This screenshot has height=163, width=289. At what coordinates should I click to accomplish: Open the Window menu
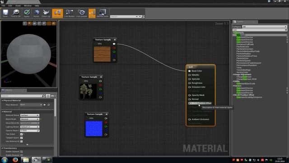pos(28,6)
